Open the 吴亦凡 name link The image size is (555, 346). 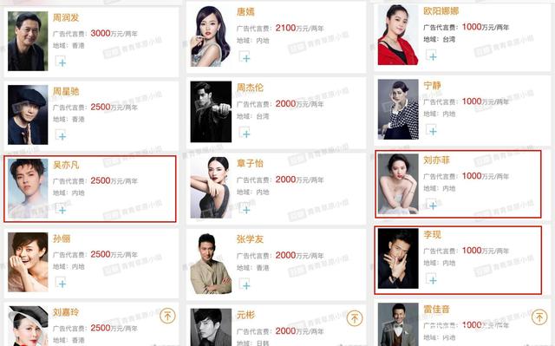[66, 165]
